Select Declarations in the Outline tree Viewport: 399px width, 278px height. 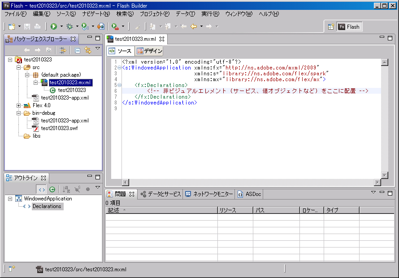point(47,206)
